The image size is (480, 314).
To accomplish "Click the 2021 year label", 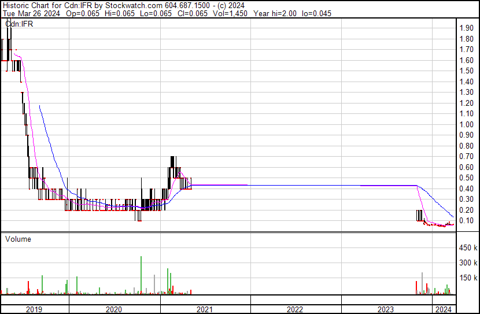I will pos(205,309).
